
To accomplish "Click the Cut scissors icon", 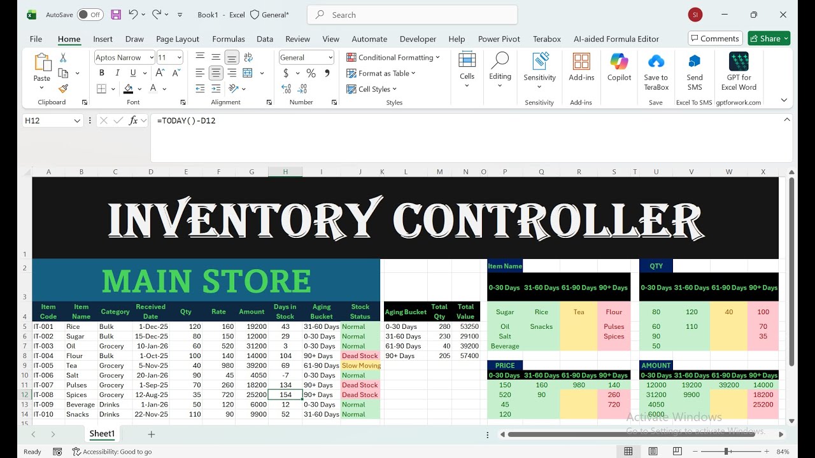I will (63, 58).
